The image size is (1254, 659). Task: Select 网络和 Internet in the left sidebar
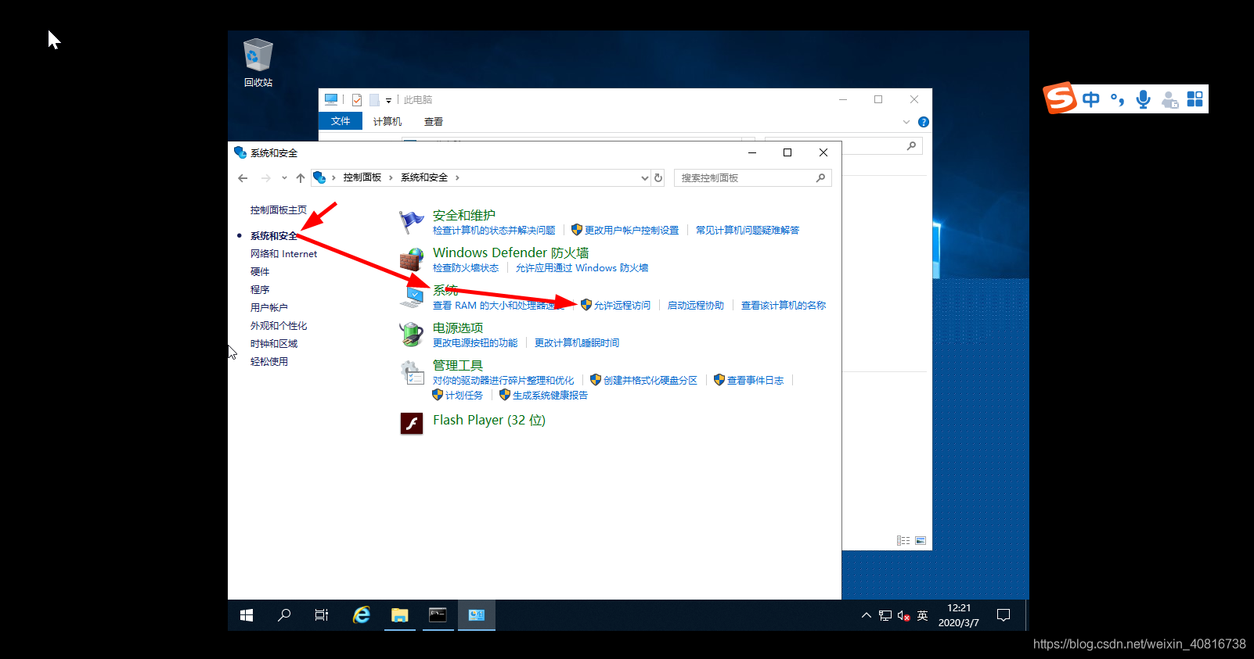(x=283, y=254)
